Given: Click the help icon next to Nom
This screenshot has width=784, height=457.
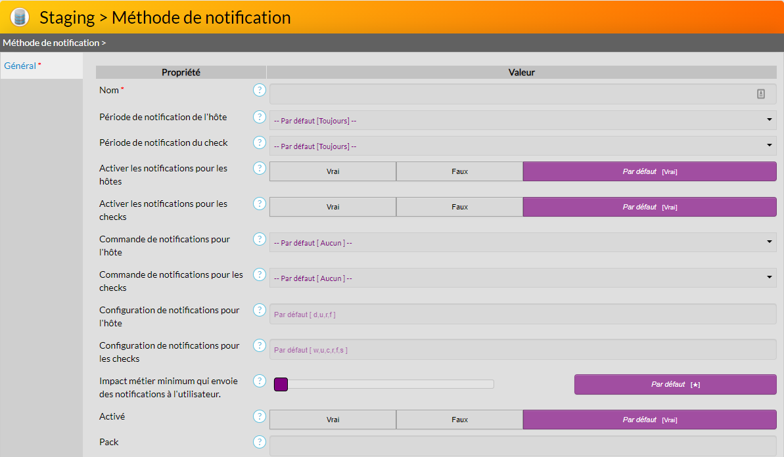Looking at the screenshot, I should point(260,90).
